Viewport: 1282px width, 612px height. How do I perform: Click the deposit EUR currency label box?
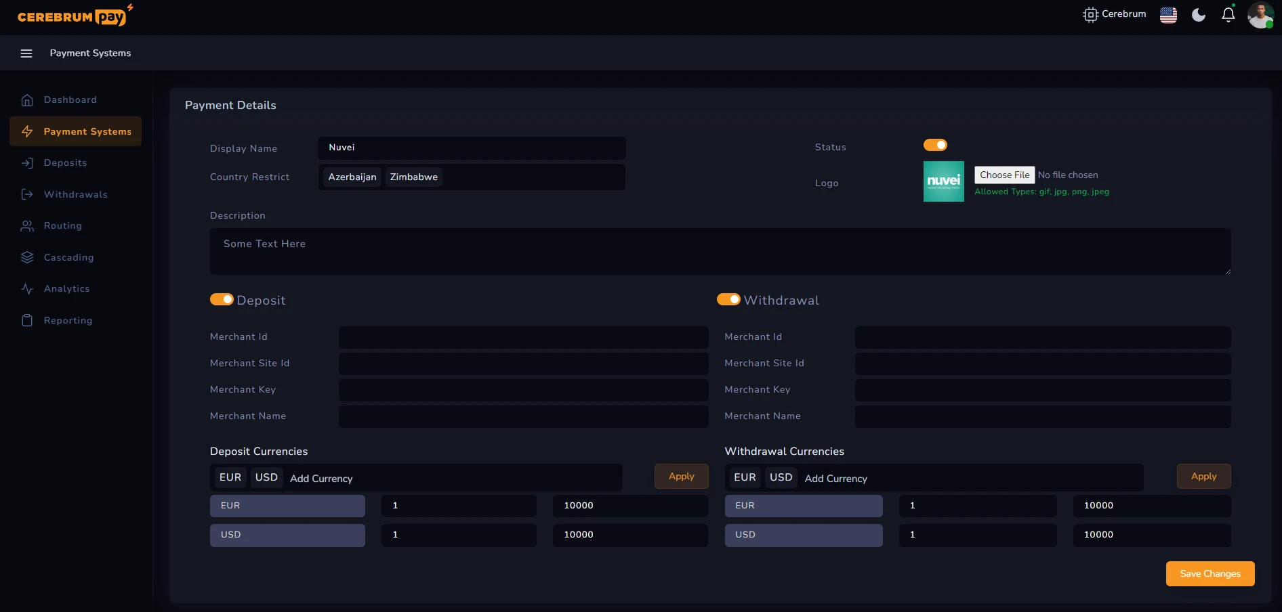(x=287, y=506)
